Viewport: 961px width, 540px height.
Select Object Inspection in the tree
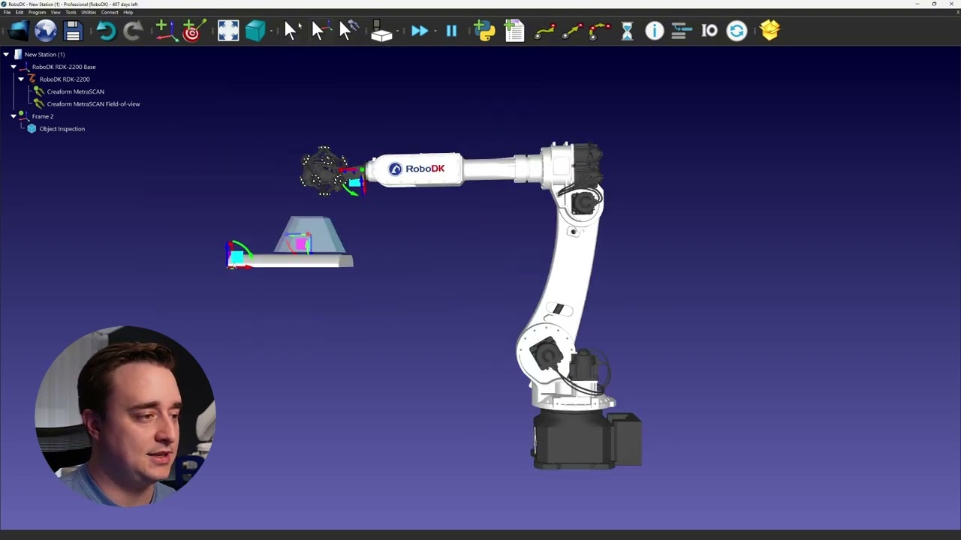click(62, 129)
